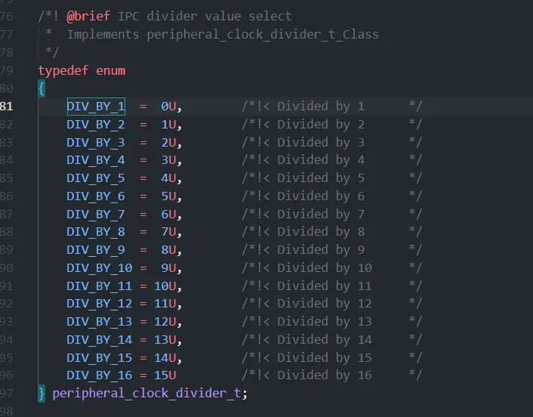Select the typedef keyword
The width and height of the screenshot is (533, 417).
(63, 70)
